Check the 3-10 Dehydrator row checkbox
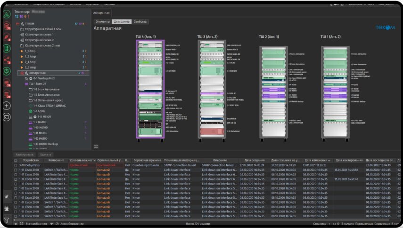 16,166
